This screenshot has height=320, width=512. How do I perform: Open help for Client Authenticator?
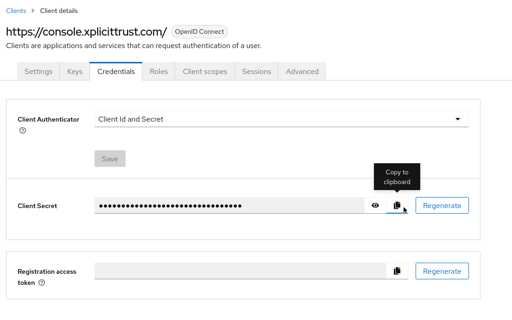pyautogui.click(x=23, y=130)
